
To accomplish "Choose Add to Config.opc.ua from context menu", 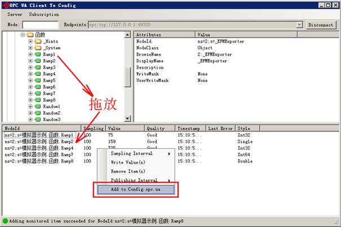I will pyautogui.click(x=136, y=189).
